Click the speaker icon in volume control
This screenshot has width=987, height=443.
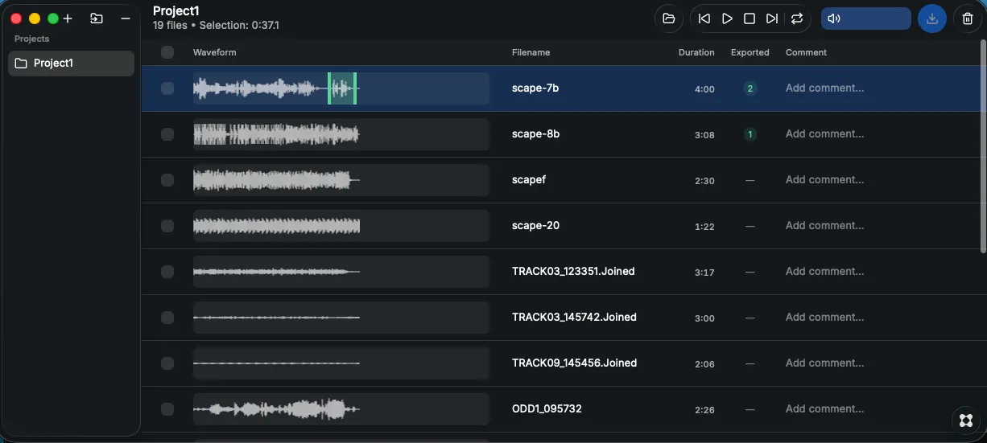[x=834, y=18]
